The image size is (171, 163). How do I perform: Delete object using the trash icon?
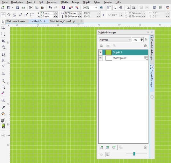tap(145, 147)
